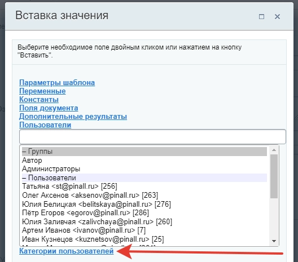Click the list scrollbar thumb

[274, 176]
